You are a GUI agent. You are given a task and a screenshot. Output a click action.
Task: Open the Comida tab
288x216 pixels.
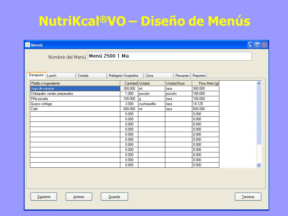pyautogui.click(x=91, y=76)
